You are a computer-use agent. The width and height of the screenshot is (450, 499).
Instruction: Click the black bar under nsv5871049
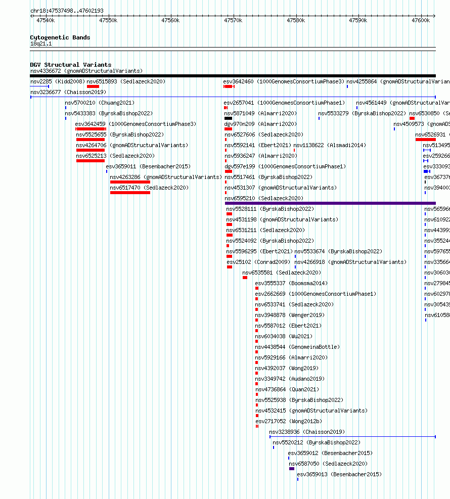click(229, 118)
